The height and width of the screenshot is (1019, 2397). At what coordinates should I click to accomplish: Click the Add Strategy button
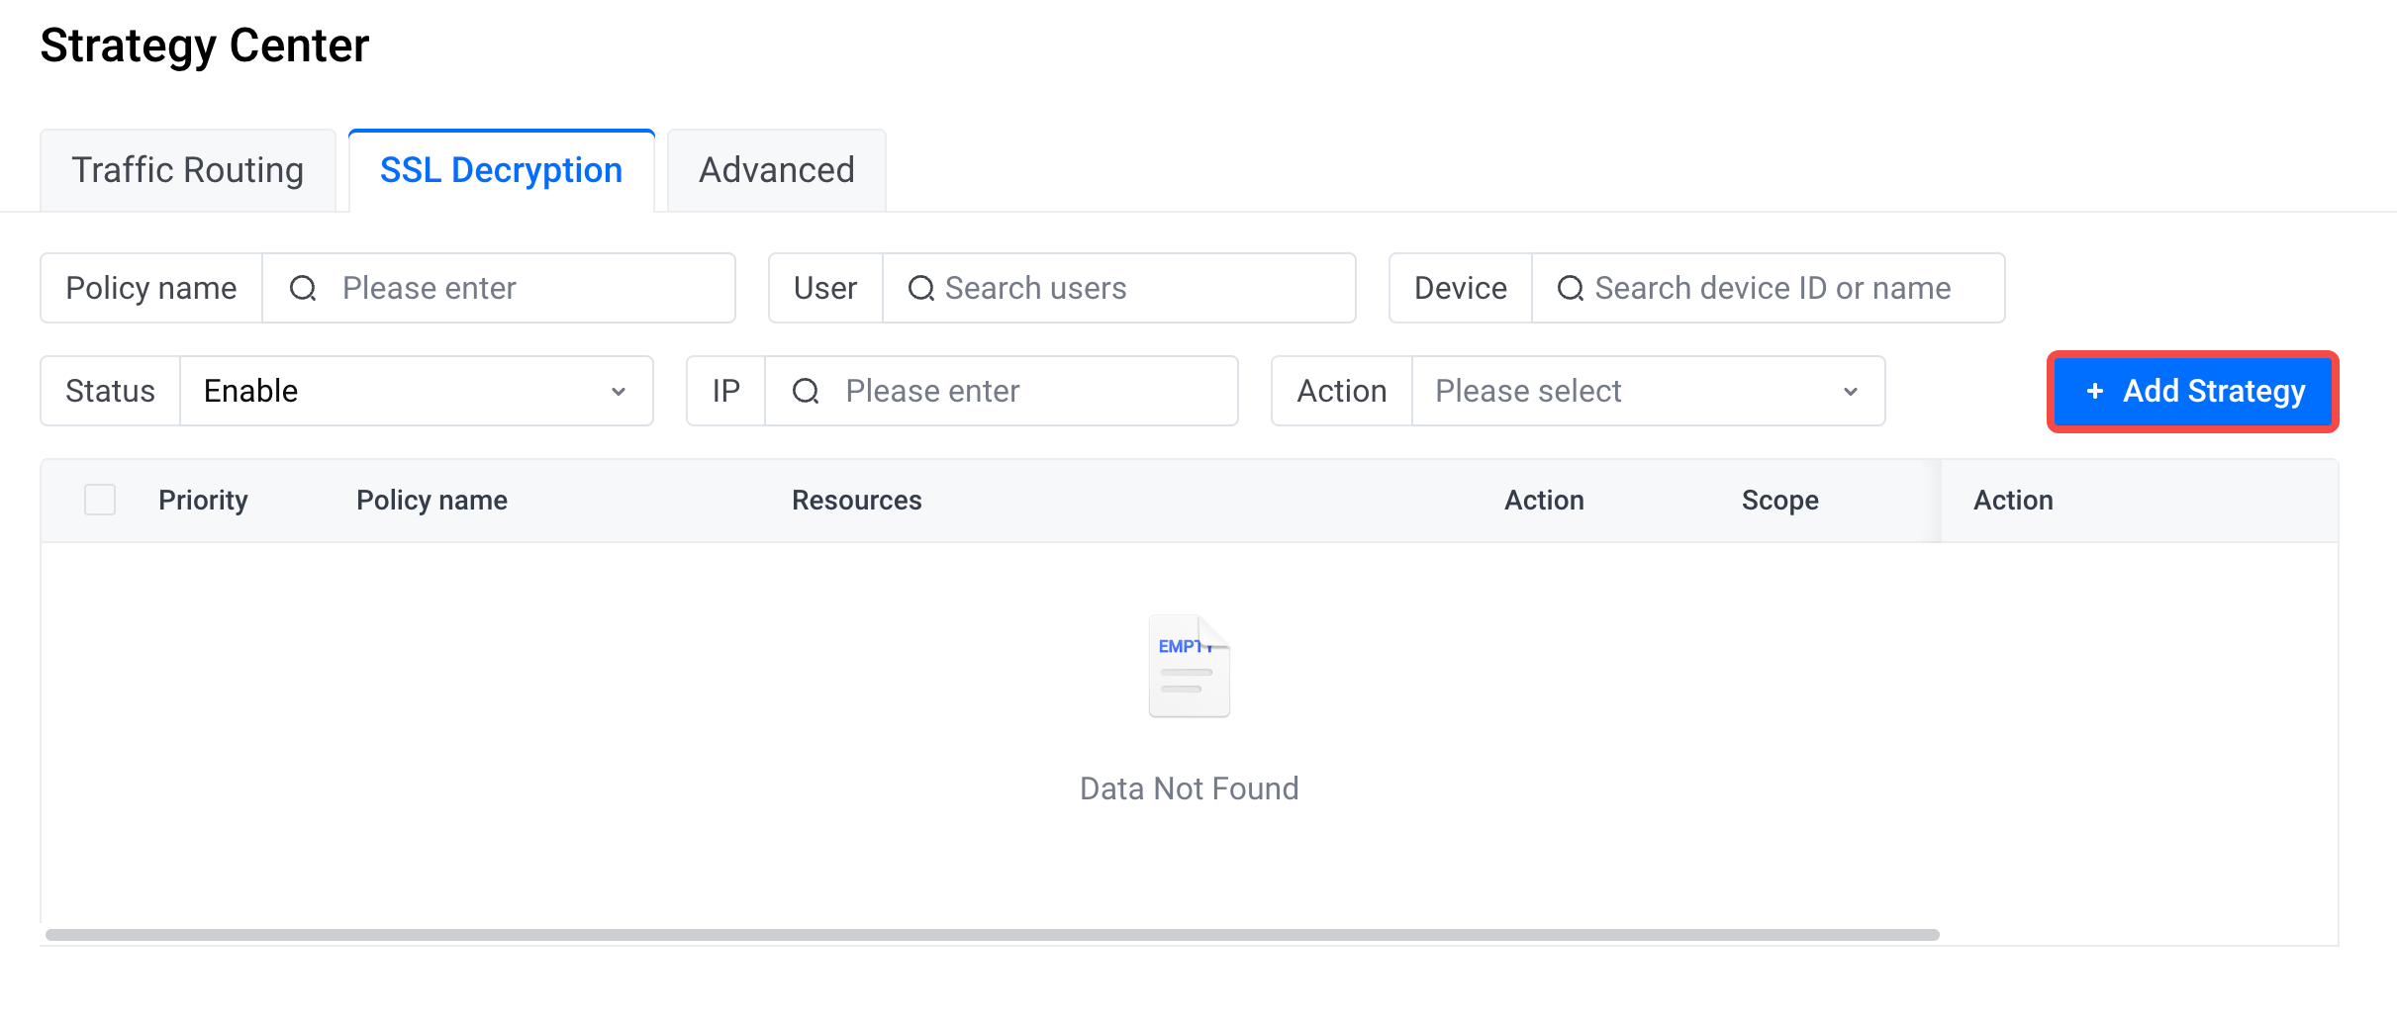click(2193, 391)
